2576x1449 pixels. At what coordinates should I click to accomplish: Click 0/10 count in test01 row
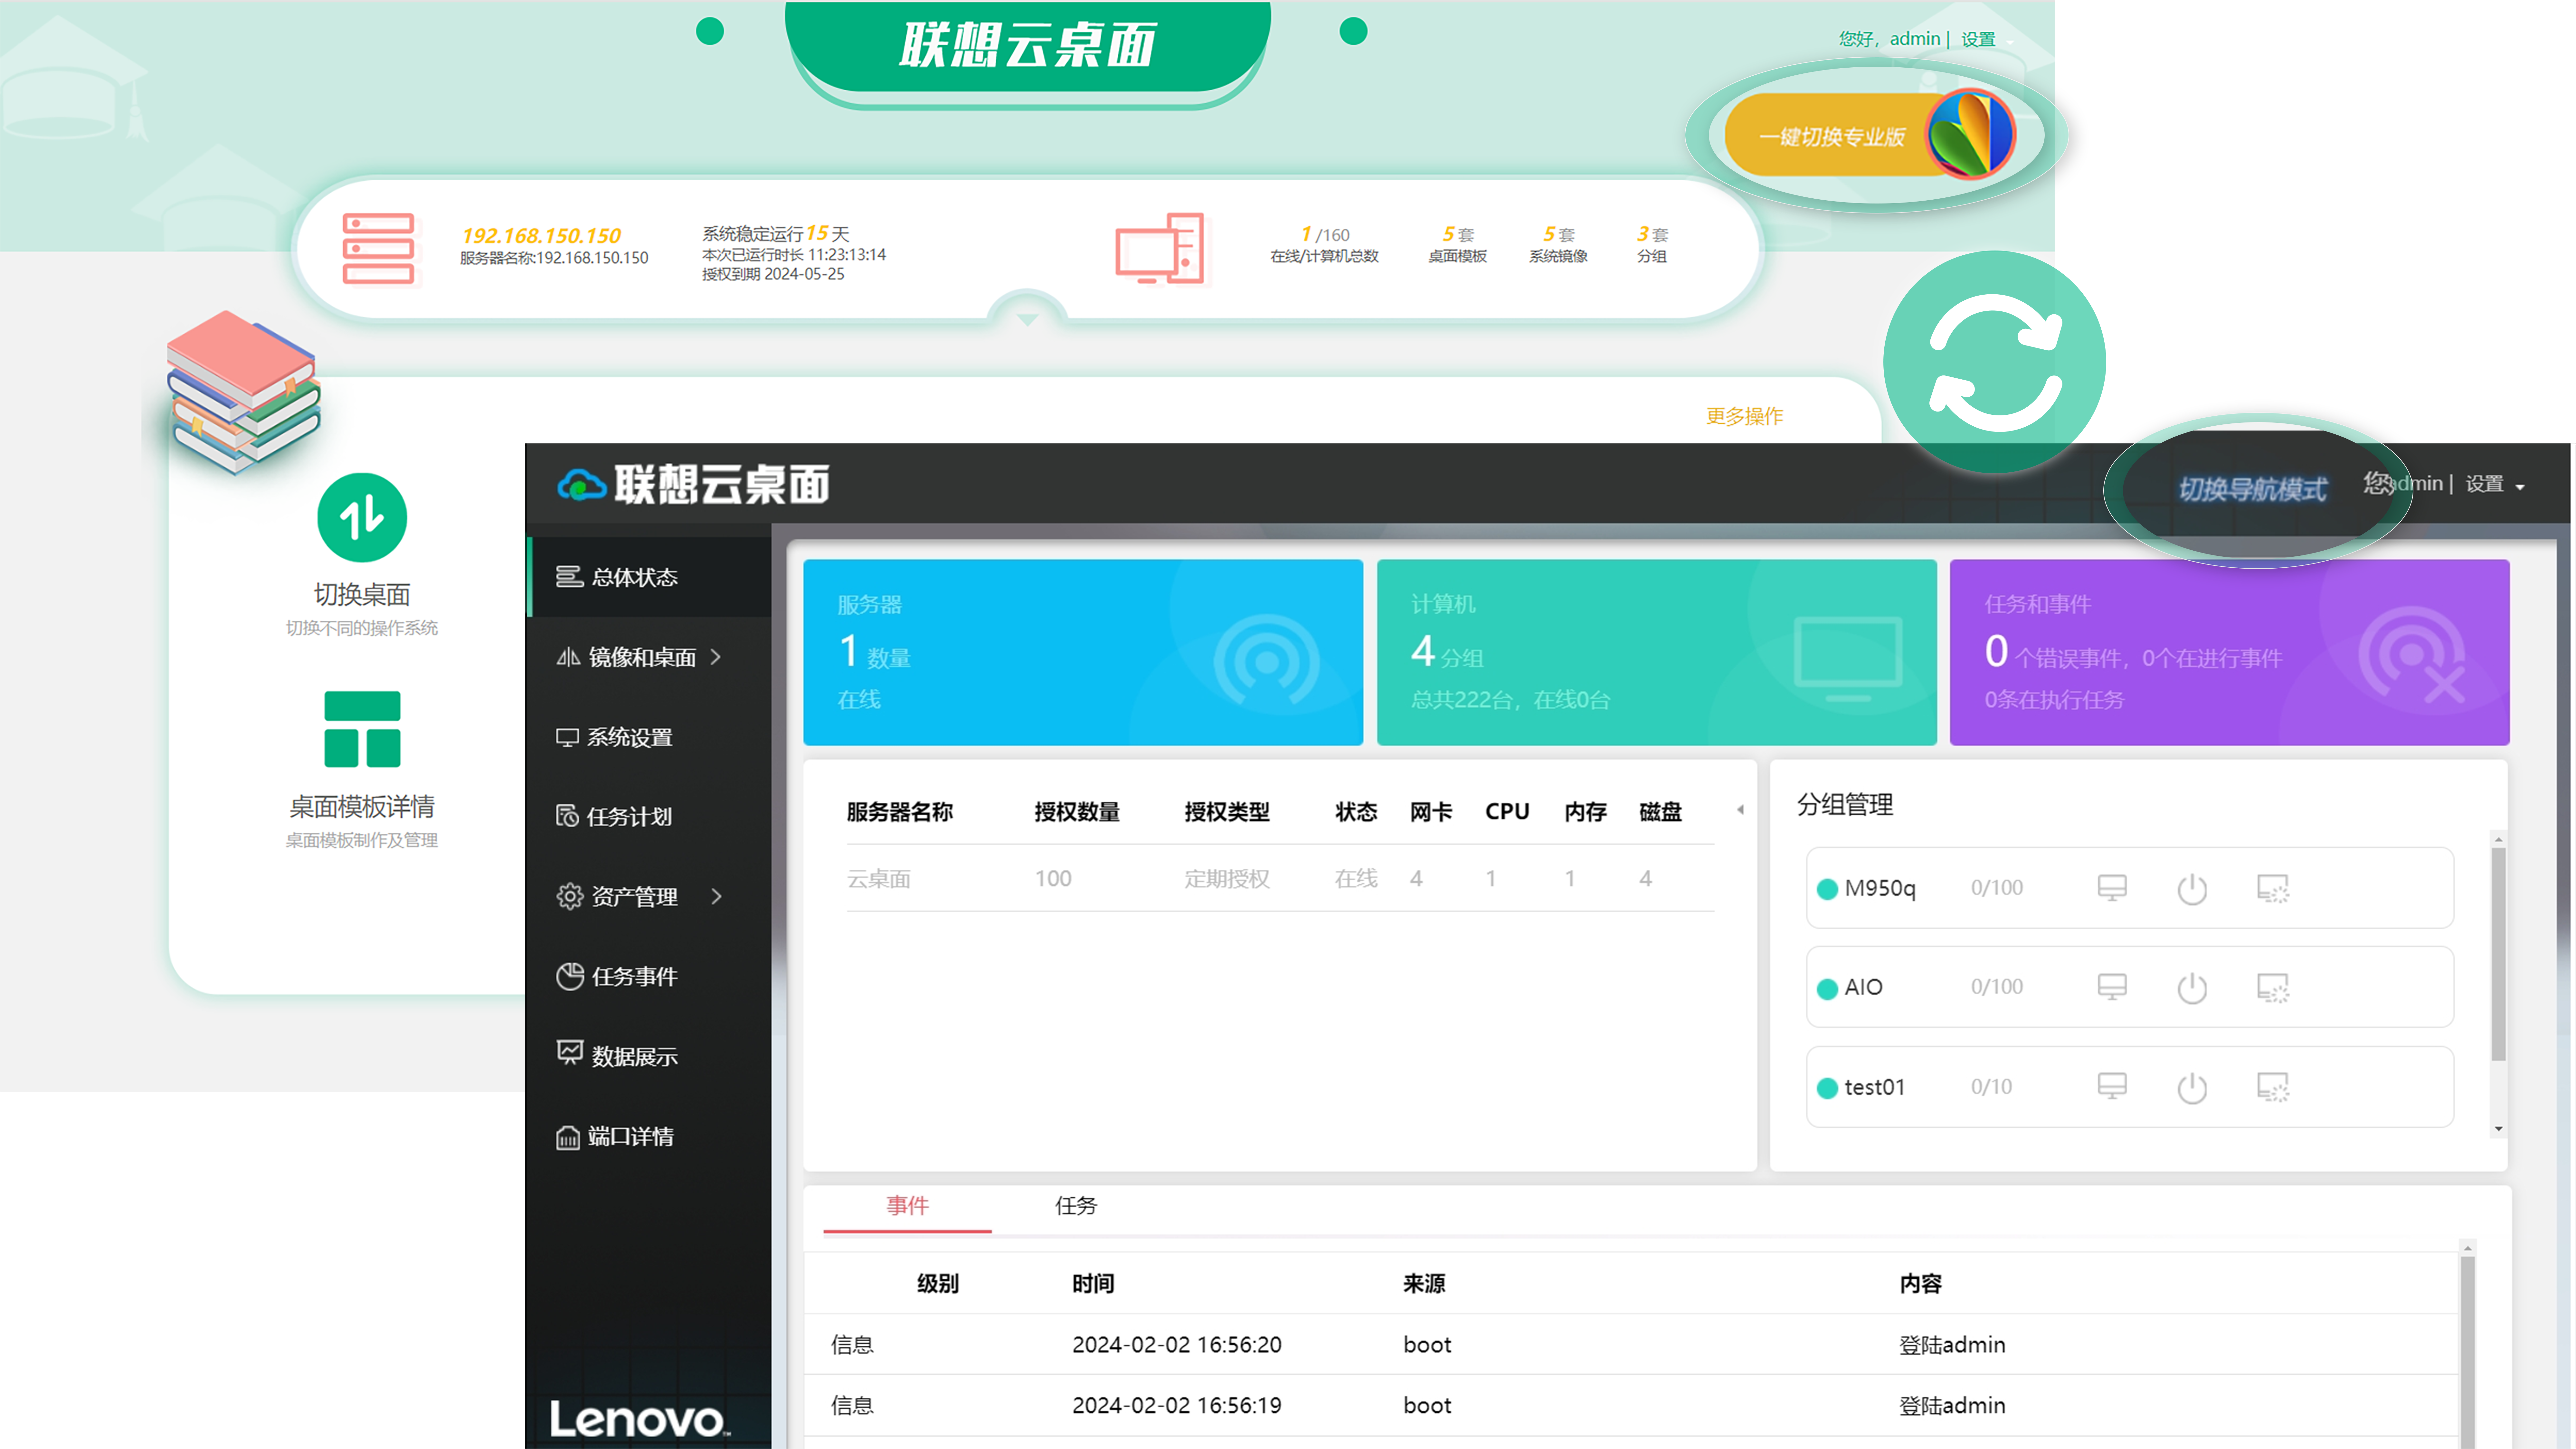click(1991, 1087)
